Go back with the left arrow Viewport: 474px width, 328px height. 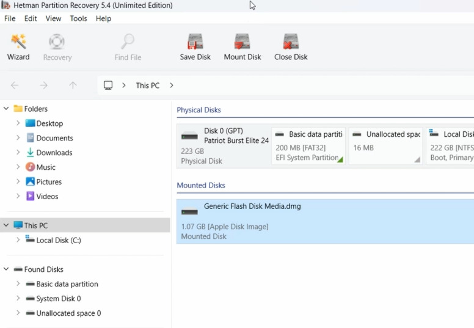pos(15,86)
